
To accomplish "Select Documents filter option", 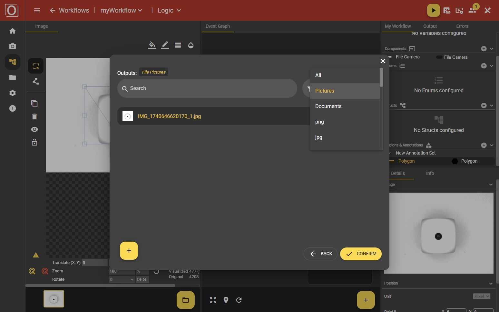I will 328,106.
